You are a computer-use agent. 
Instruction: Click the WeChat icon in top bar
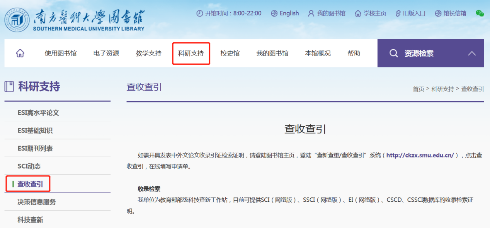480,13
